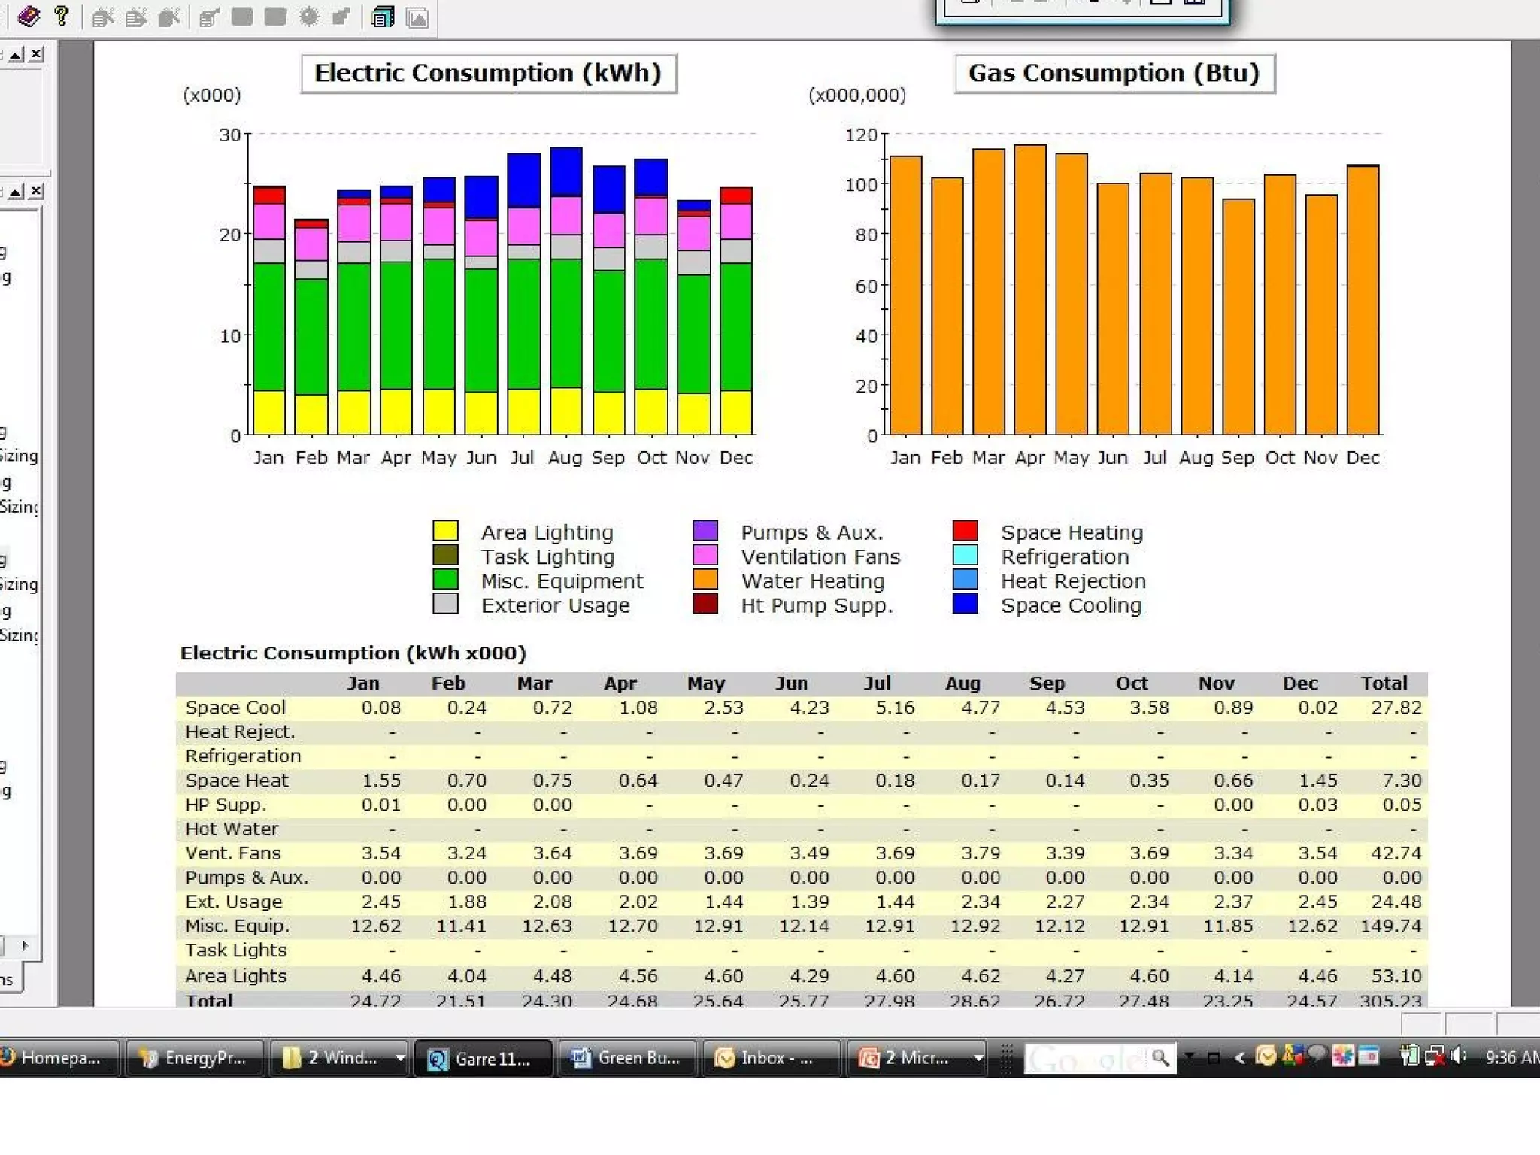This screenshot has height=1155, width=1540.
Task: Click the tabular reports view icon
Action: click(383, 17)
